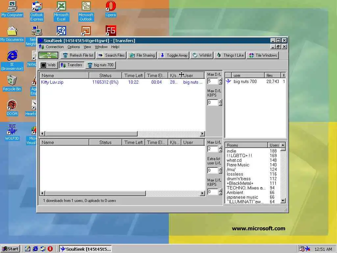Open the View menu

[x=87, y=47]
